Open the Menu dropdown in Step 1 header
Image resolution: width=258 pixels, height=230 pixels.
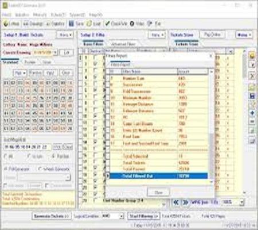pyautogui.click(x=65, y=35)
